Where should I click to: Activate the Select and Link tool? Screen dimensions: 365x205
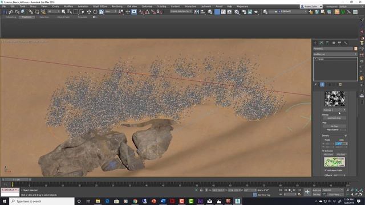point(31,12)
